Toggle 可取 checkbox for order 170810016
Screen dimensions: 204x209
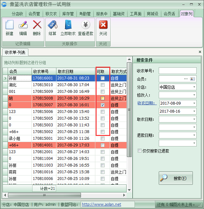coord(103,172)
